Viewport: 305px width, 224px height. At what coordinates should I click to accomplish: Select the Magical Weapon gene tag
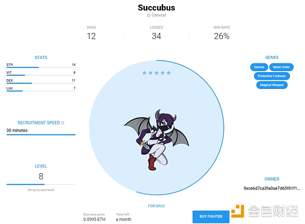click(272, 85)
